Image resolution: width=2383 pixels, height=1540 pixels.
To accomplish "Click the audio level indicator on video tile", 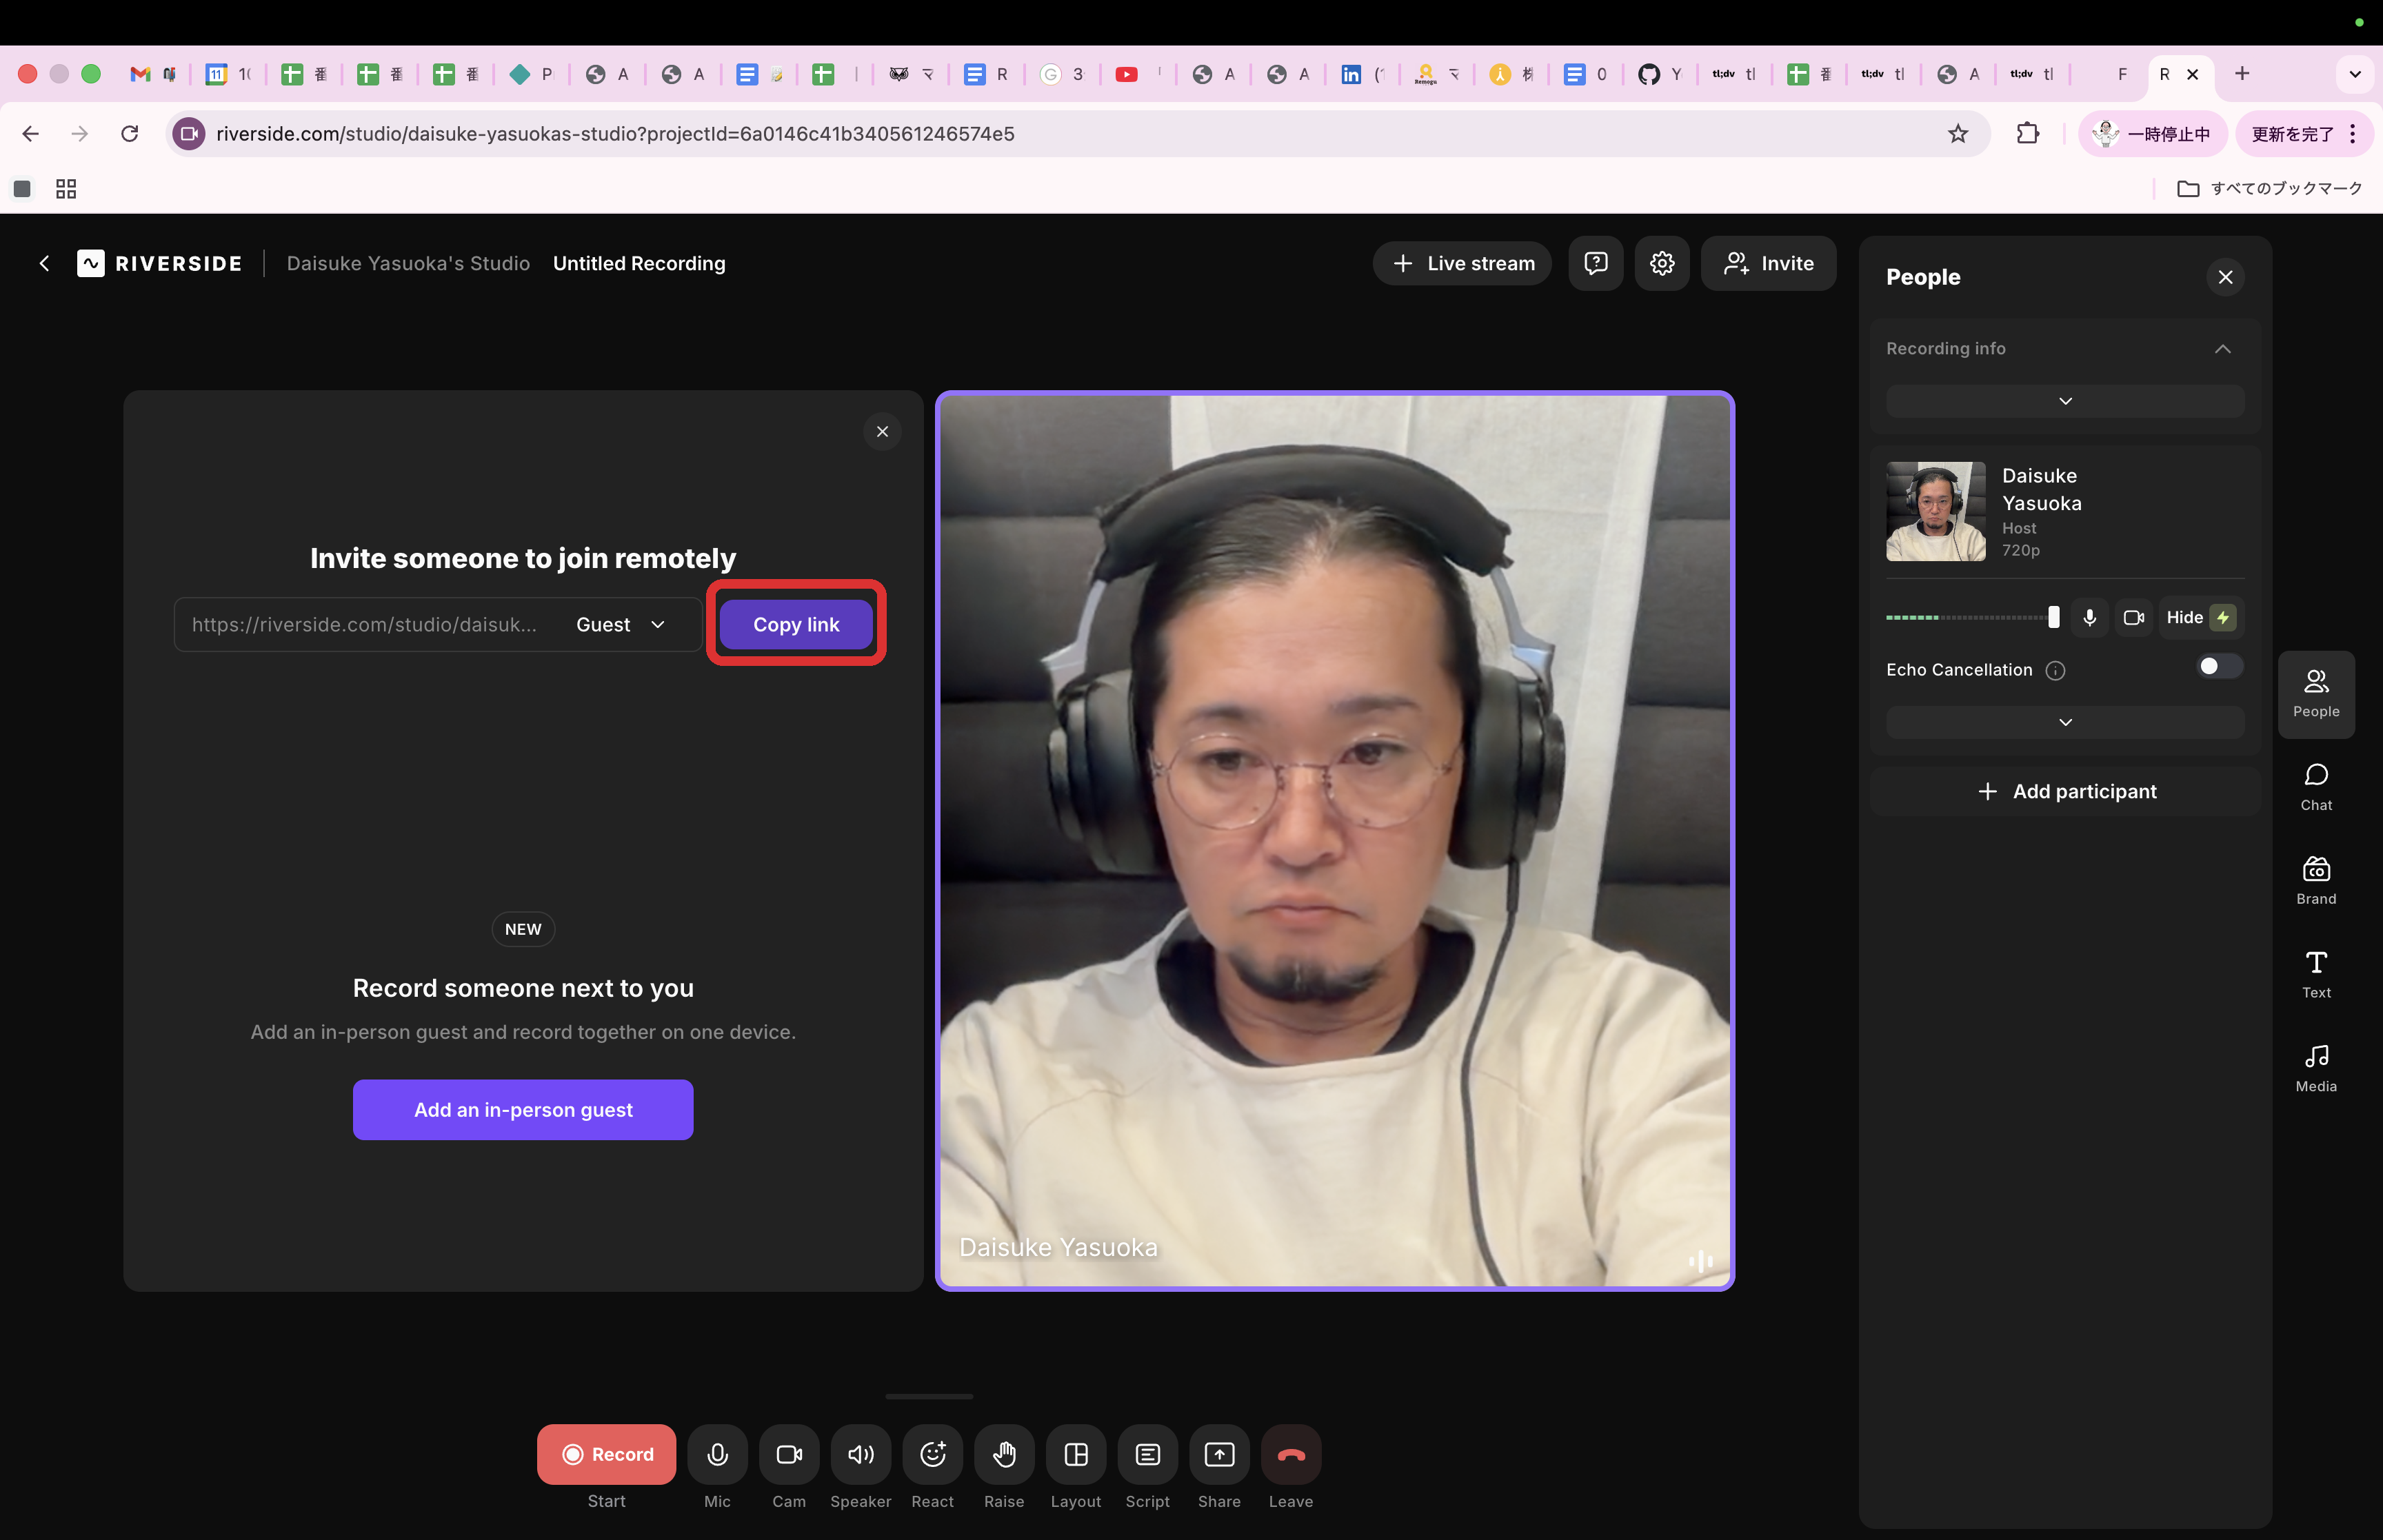I will click(1701, 1261).
